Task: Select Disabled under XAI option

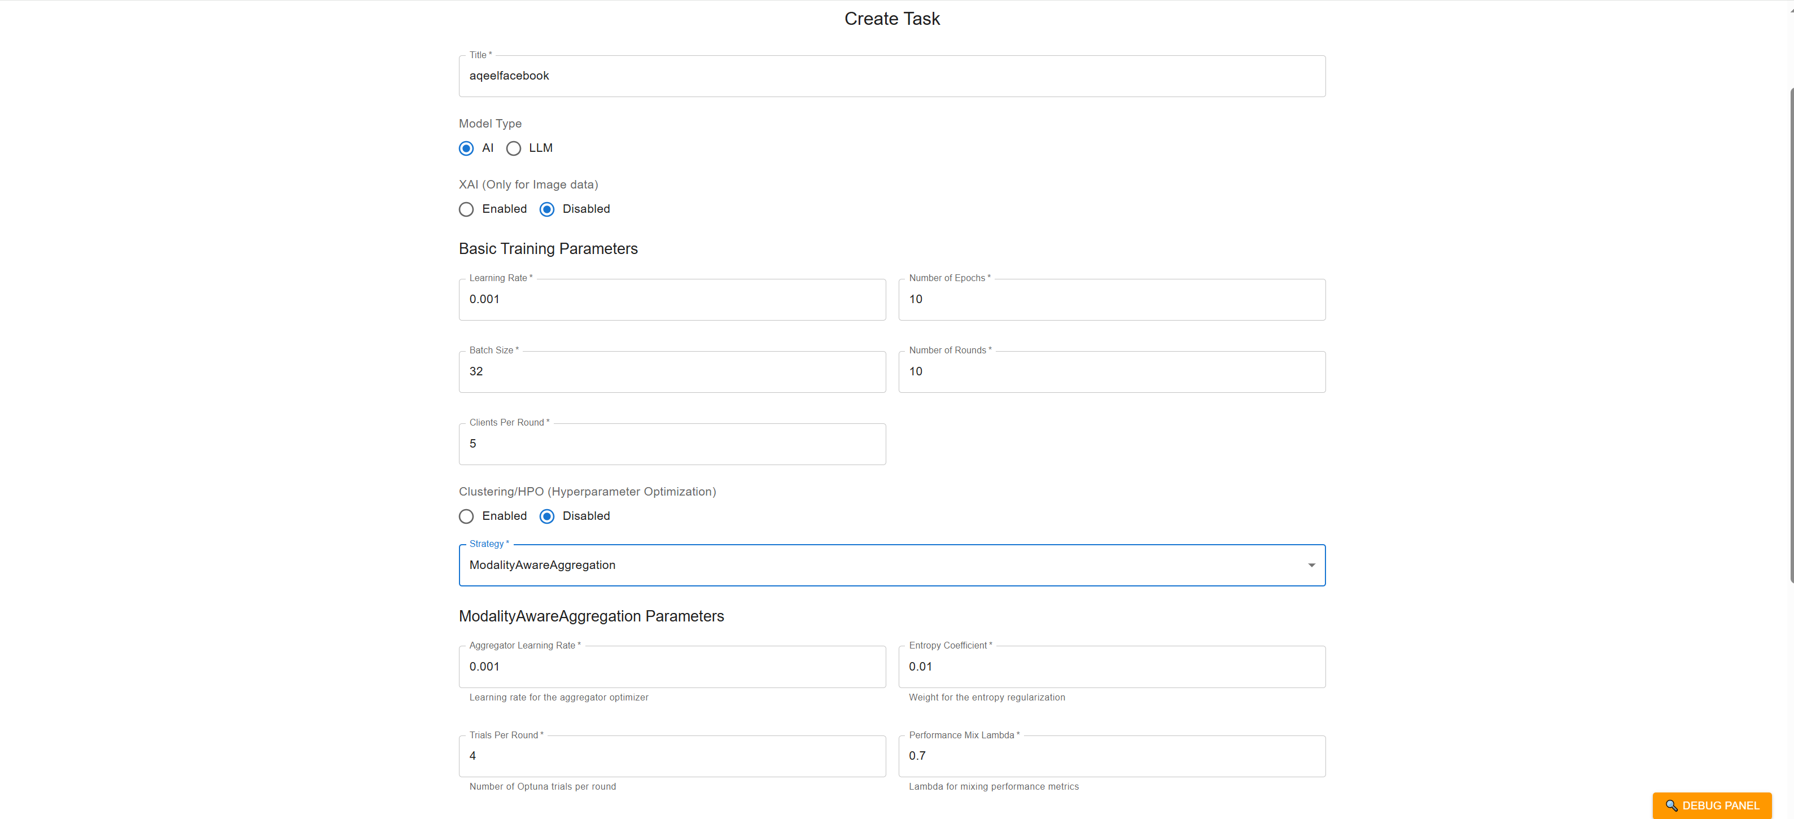Action: [548, 209]
